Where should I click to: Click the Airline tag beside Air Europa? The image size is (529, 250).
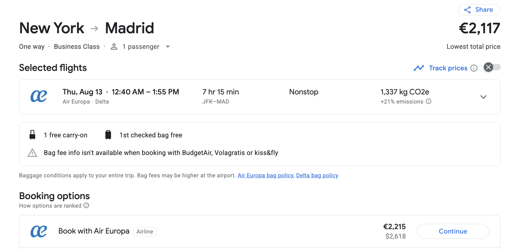145,232
